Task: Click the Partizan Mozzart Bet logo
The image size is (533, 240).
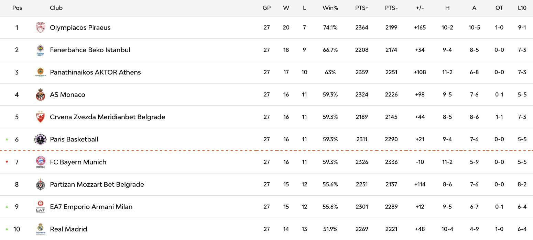Action: click(x=41, y=184)
